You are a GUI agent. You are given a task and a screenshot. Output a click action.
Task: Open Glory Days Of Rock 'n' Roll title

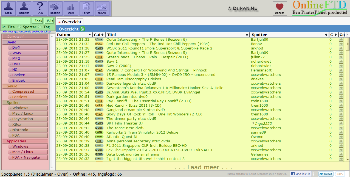(154, 114)
